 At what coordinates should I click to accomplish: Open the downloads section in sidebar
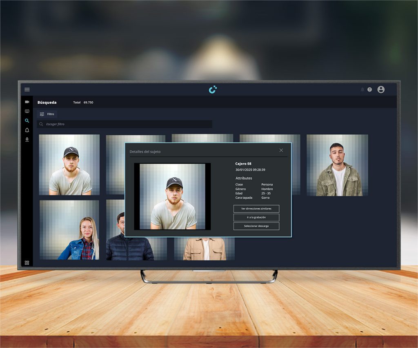[x=27, y=140]
